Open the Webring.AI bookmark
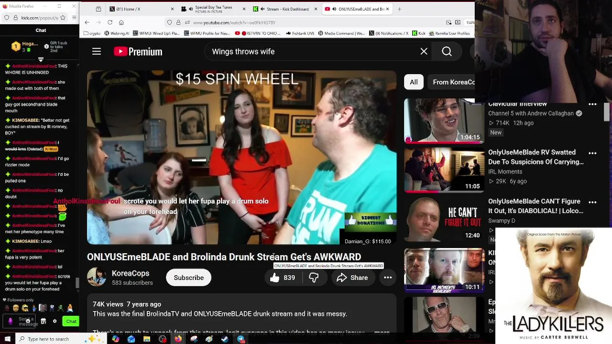The width and height of the screenshot is (612, 344). tap(116, 33)
